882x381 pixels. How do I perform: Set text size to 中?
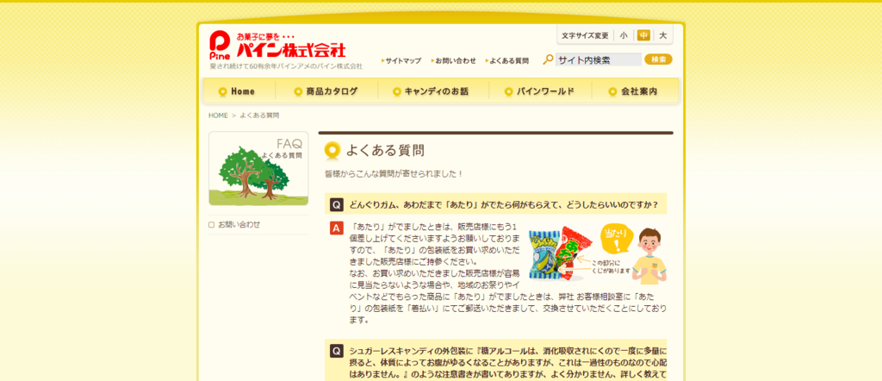coord(643,35)
